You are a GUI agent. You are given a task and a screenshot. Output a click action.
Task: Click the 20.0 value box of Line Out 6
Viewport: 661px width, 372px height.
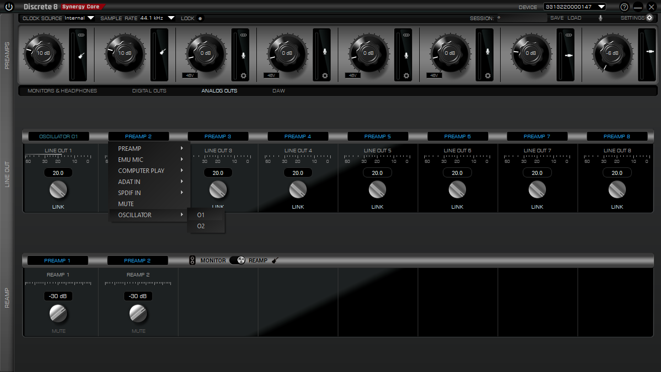point(457,173)
